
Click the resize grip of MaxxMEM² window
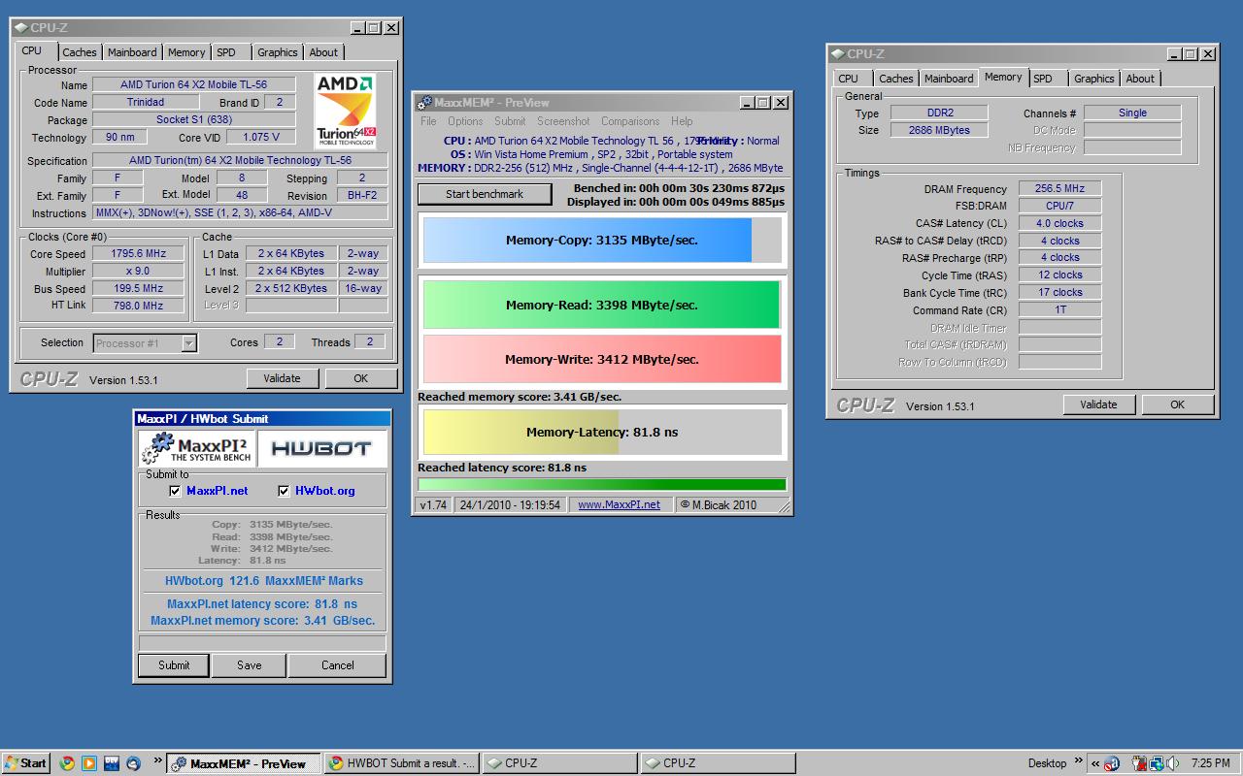(x=785, y=506)
